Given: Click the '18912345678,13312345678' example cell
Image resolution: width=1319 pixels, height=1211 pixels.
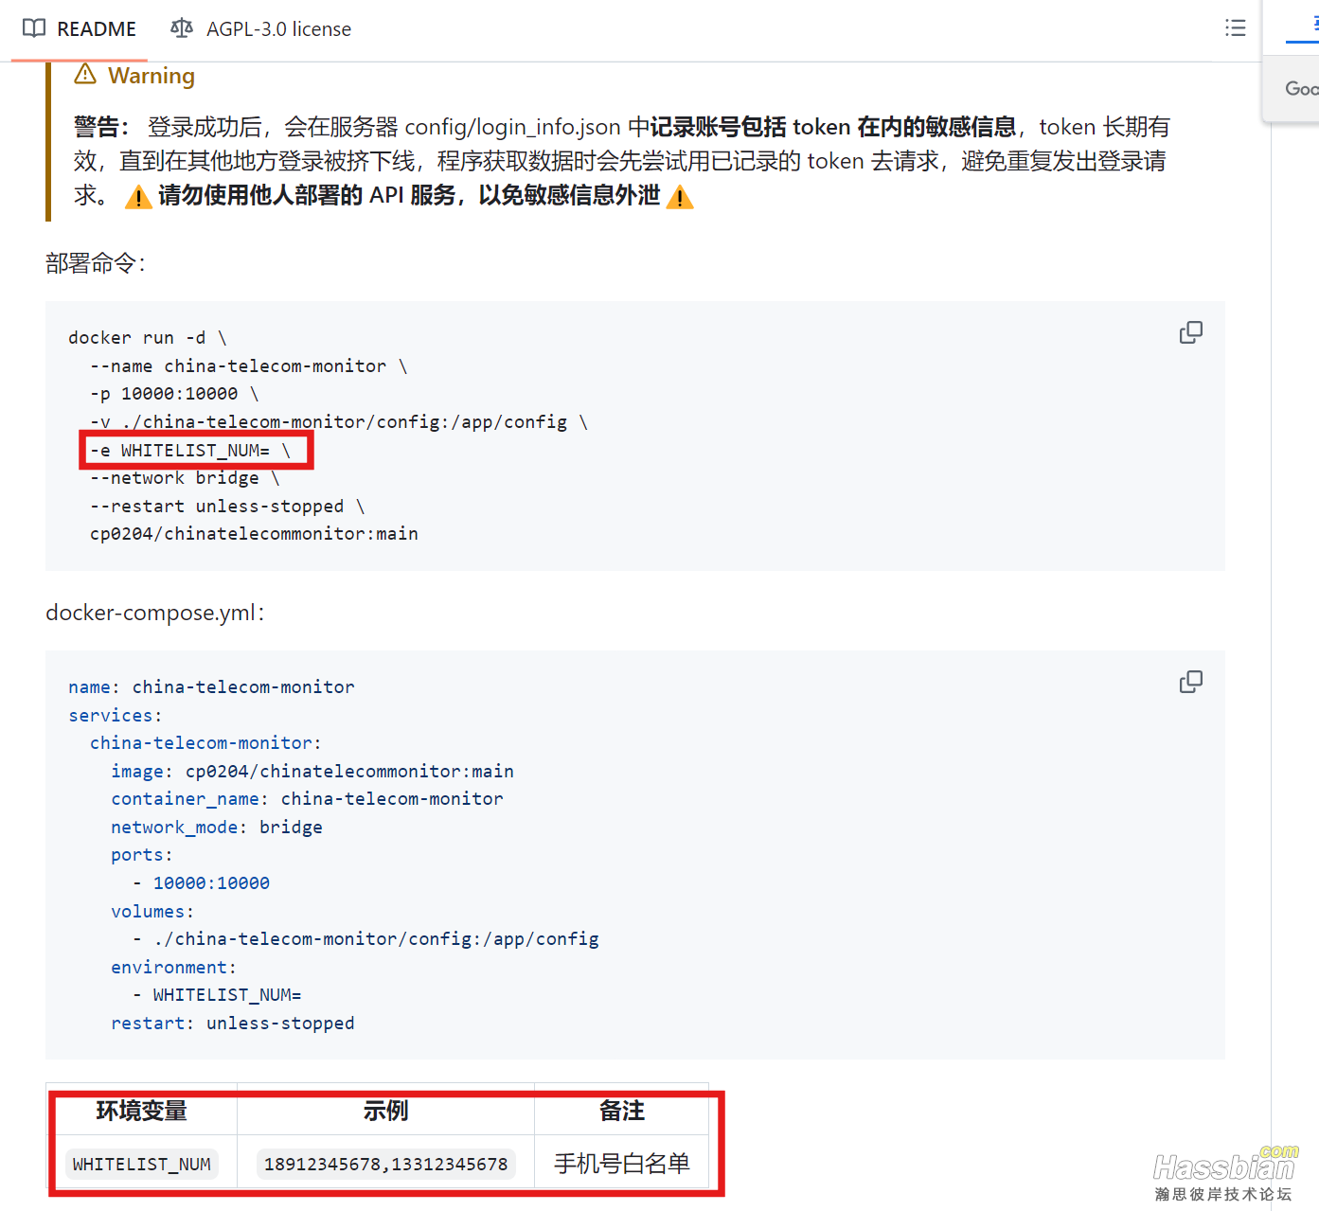Looking at the screenshot, I should (x=385, y=1164).
